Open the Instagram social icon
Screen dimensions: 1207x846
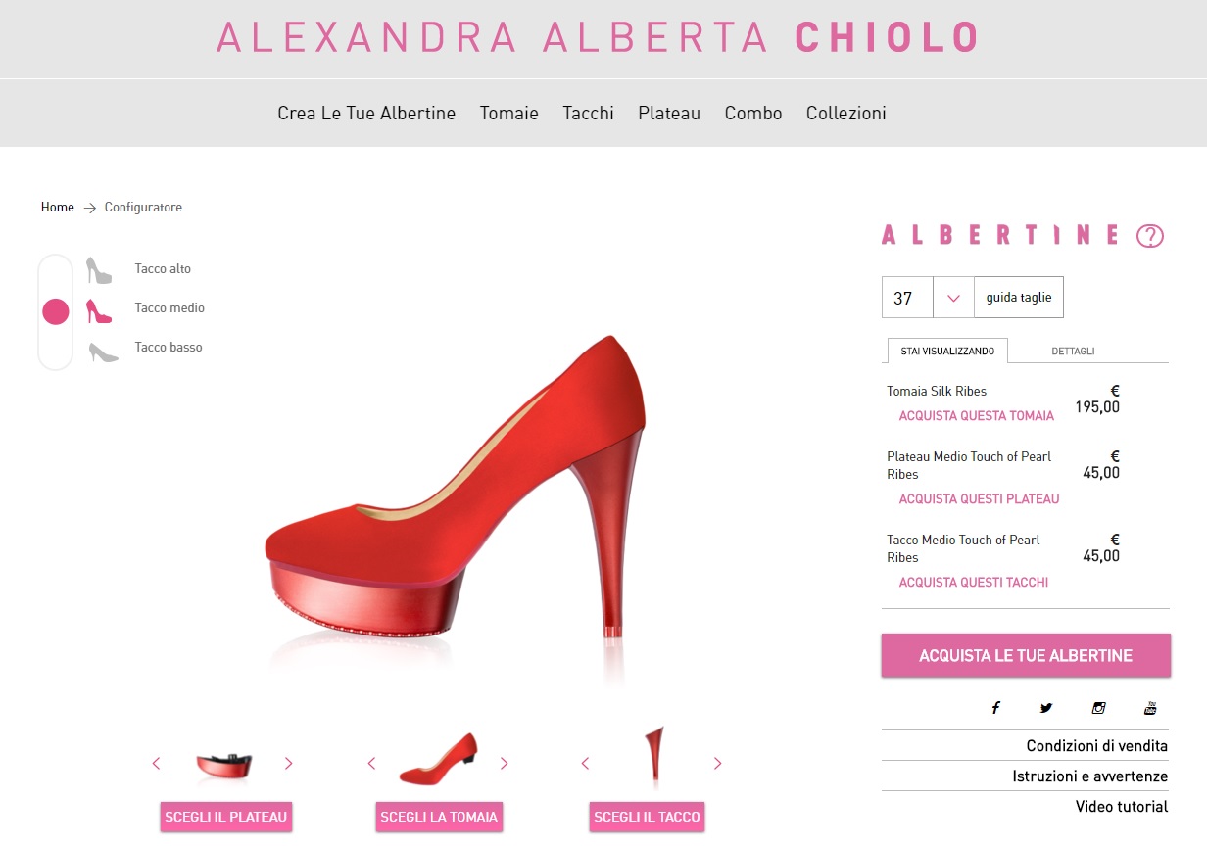coord(1098,708)
